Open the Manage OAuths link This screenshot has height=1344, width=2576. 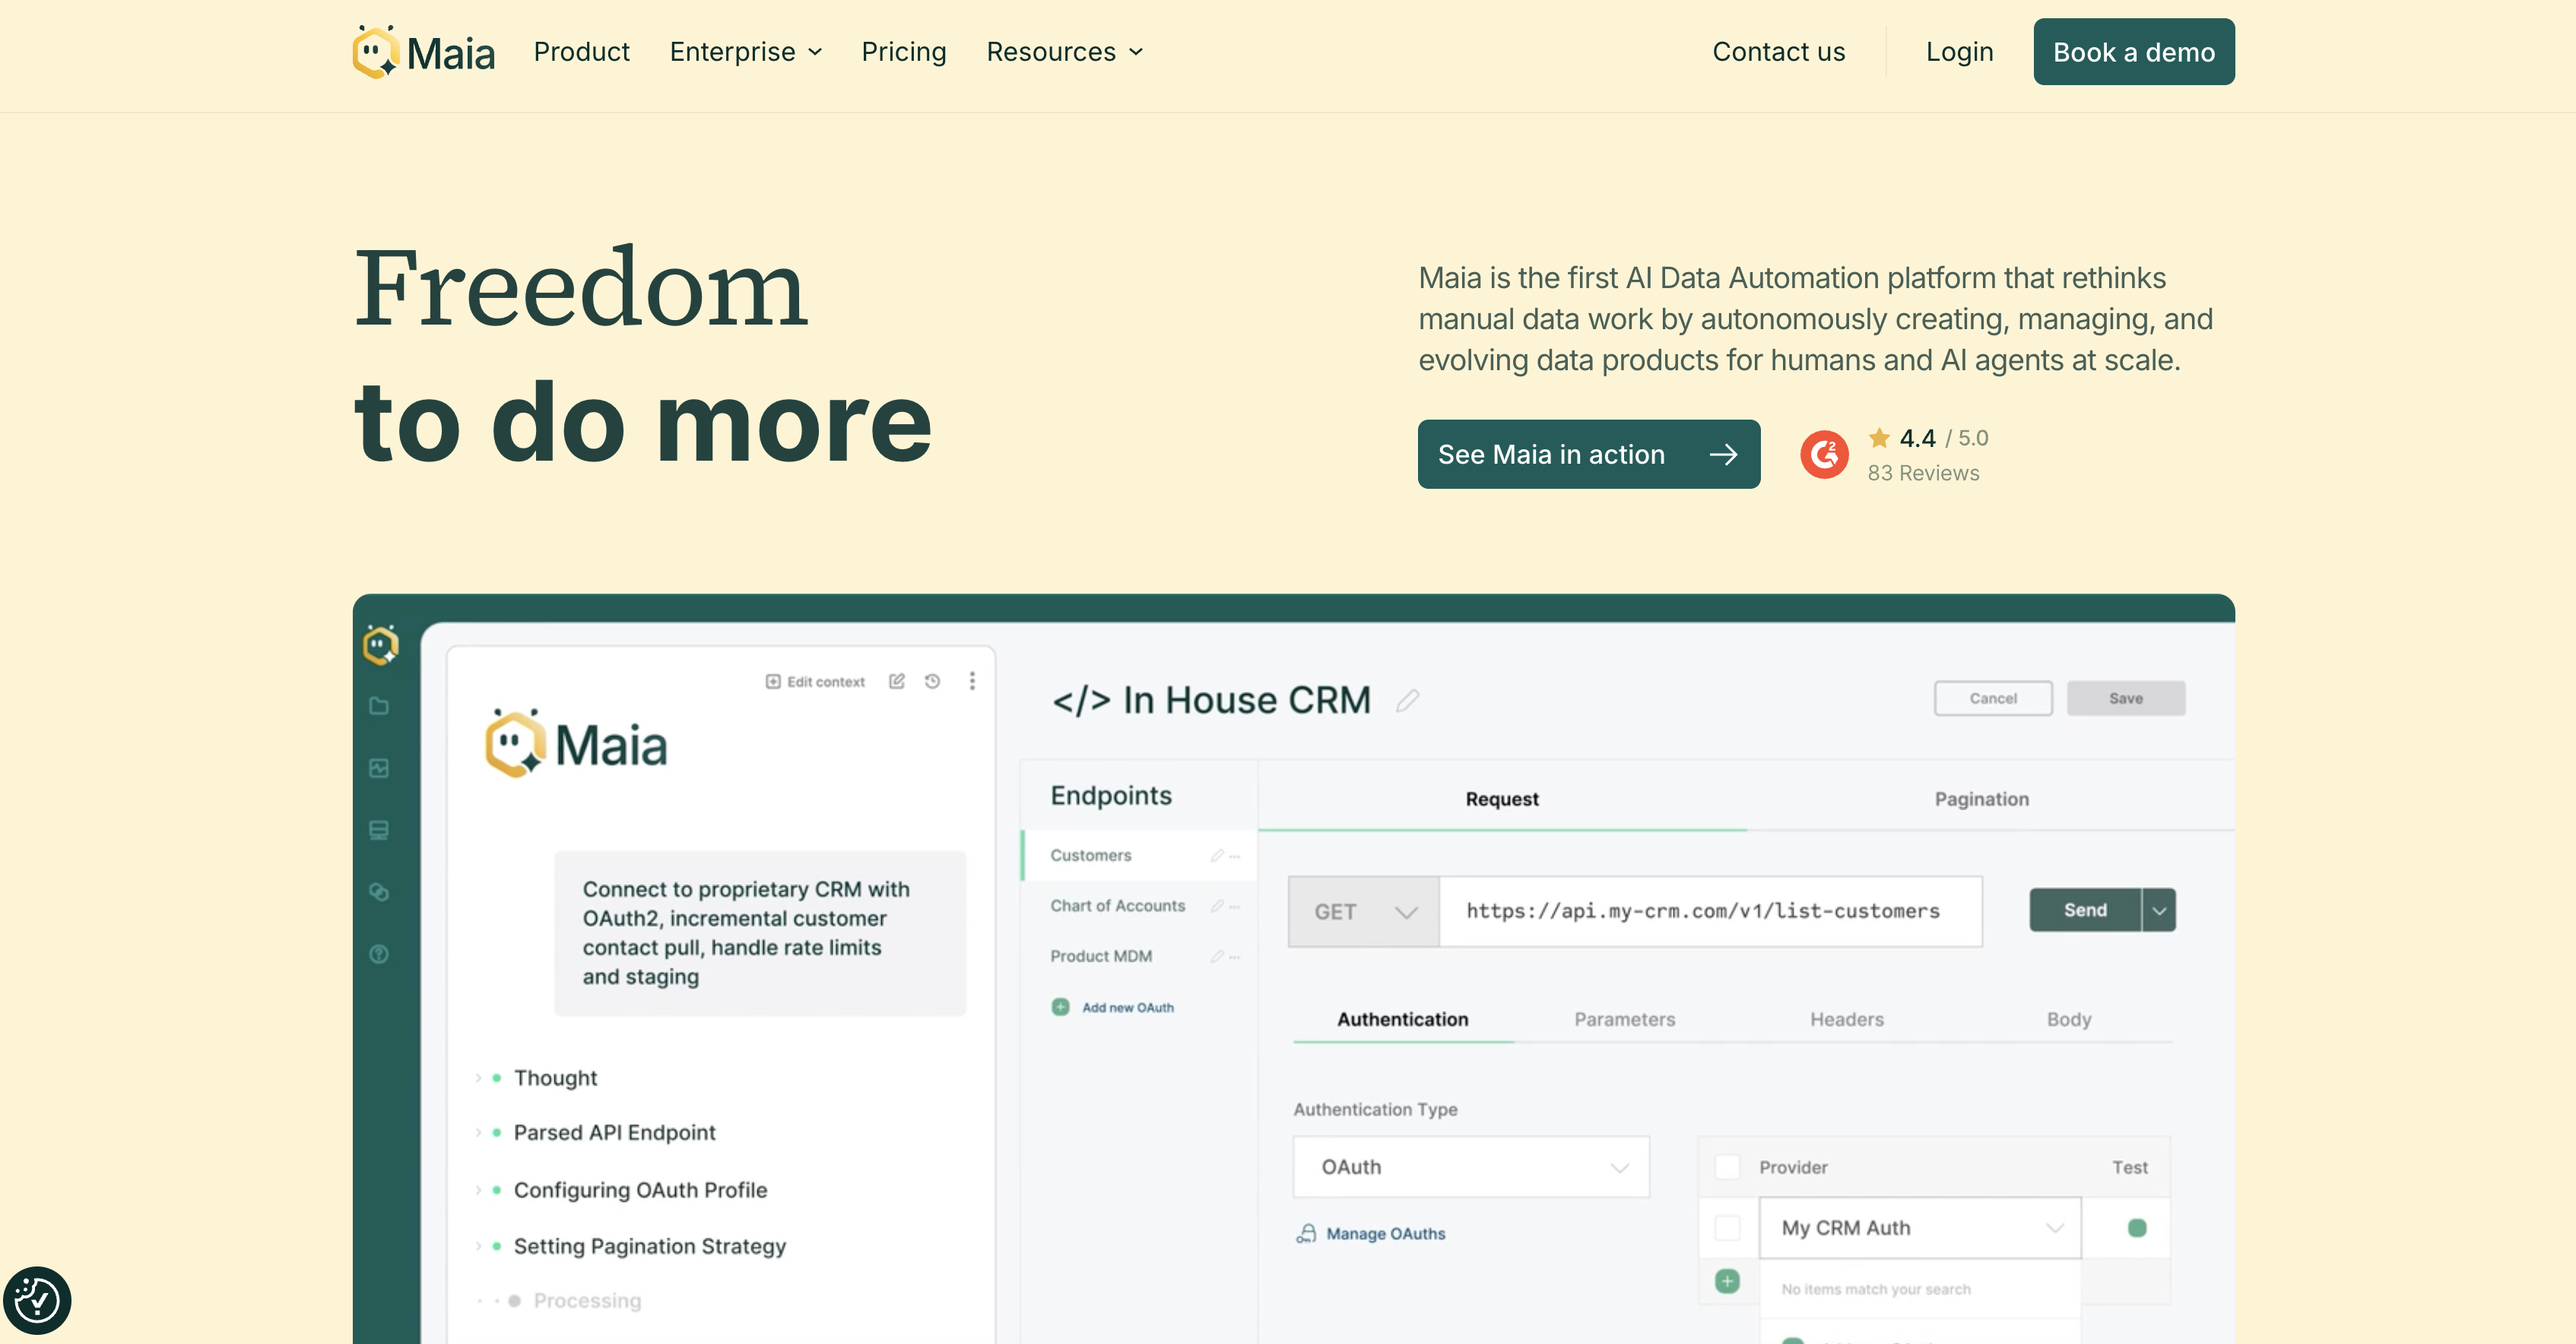pos(1371,1234)
